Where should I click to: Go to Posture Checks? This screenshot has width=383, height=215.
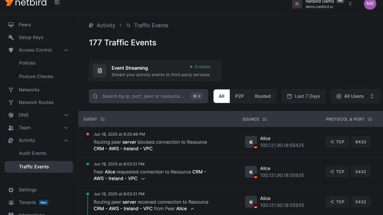(x=36, y=76)
